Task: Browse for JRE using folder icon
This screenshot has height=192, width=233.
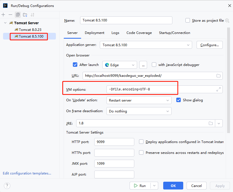Action: [x=211, y=123]
